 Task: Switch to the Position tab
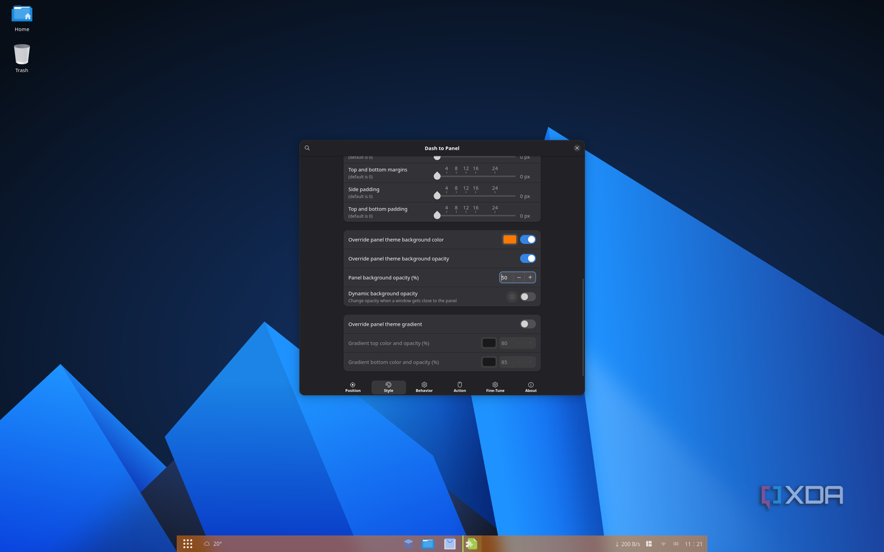tap(353, 387)
